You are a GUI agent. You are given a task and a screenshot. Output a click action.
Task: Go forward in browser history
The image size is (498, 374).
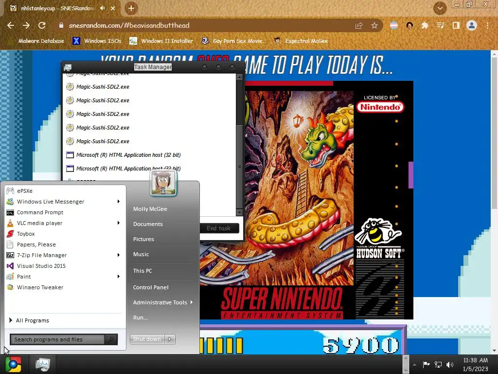pos(26,25)
